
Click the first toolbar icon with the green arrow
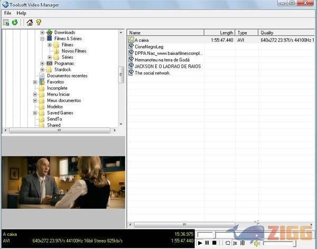[x=6, y=22]
